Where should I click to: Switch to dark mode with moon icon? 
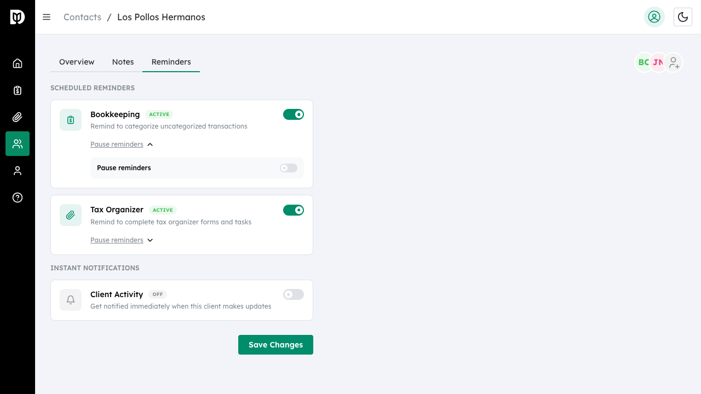[x=683, y=17]
